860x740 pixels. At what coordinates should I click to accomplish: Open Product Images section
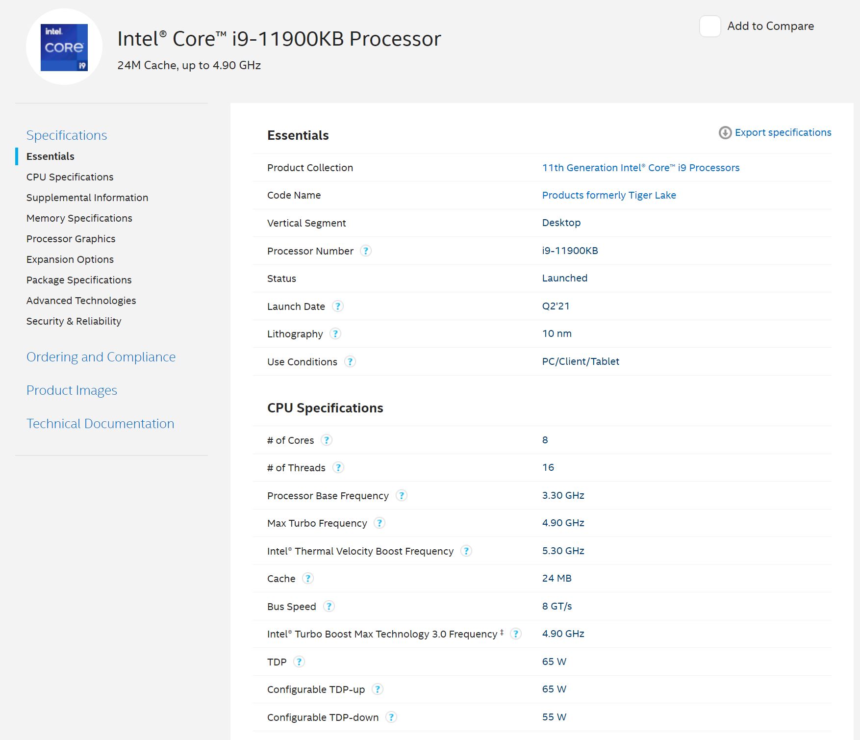(x=72, y=390)
